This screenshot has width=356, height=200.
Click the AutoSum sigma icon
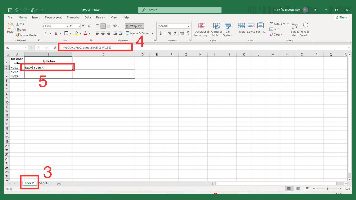pos(271,24)
